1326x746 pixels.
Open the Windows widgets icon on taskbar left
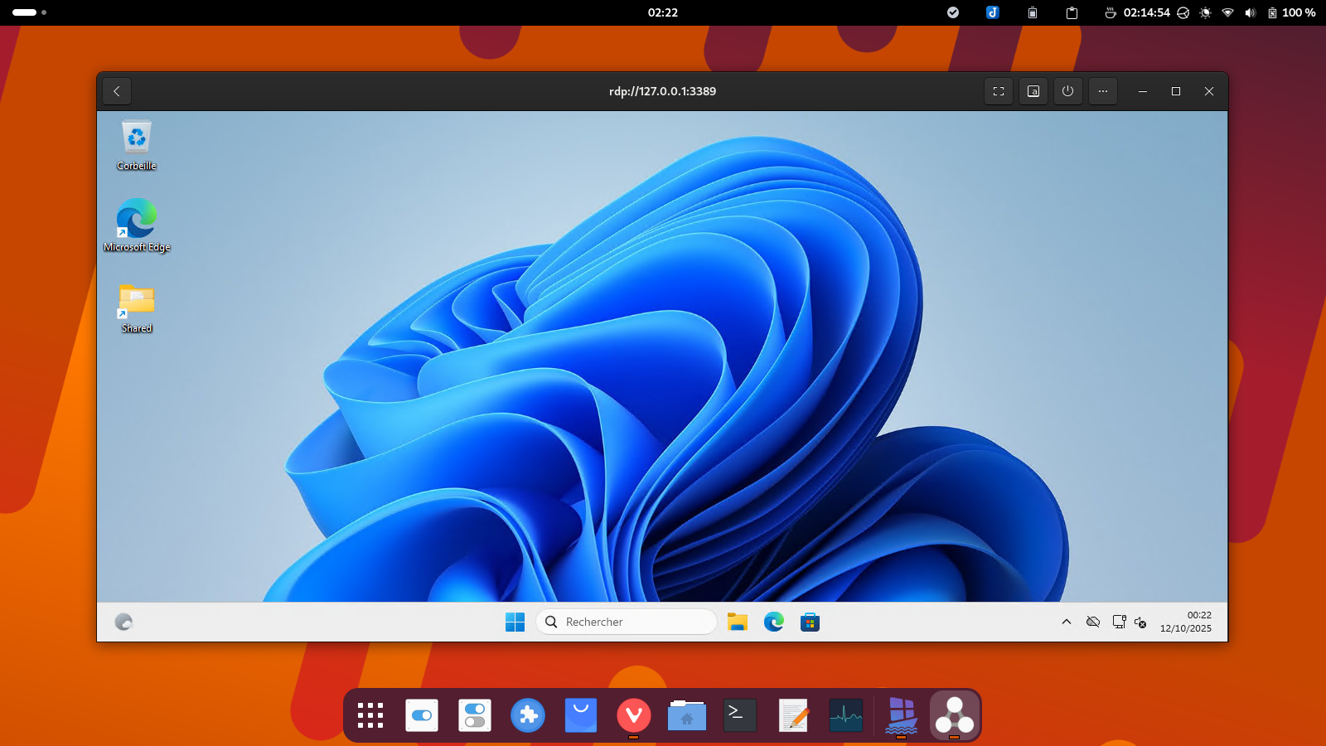[123, 622]
